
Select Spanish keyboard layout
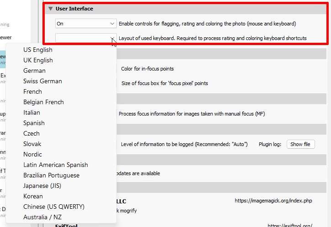tap(34, 123)
